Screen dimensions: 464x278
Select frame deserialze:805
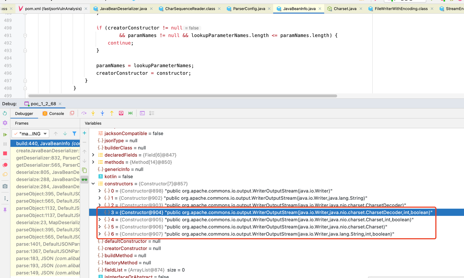(x=45, y=172)
